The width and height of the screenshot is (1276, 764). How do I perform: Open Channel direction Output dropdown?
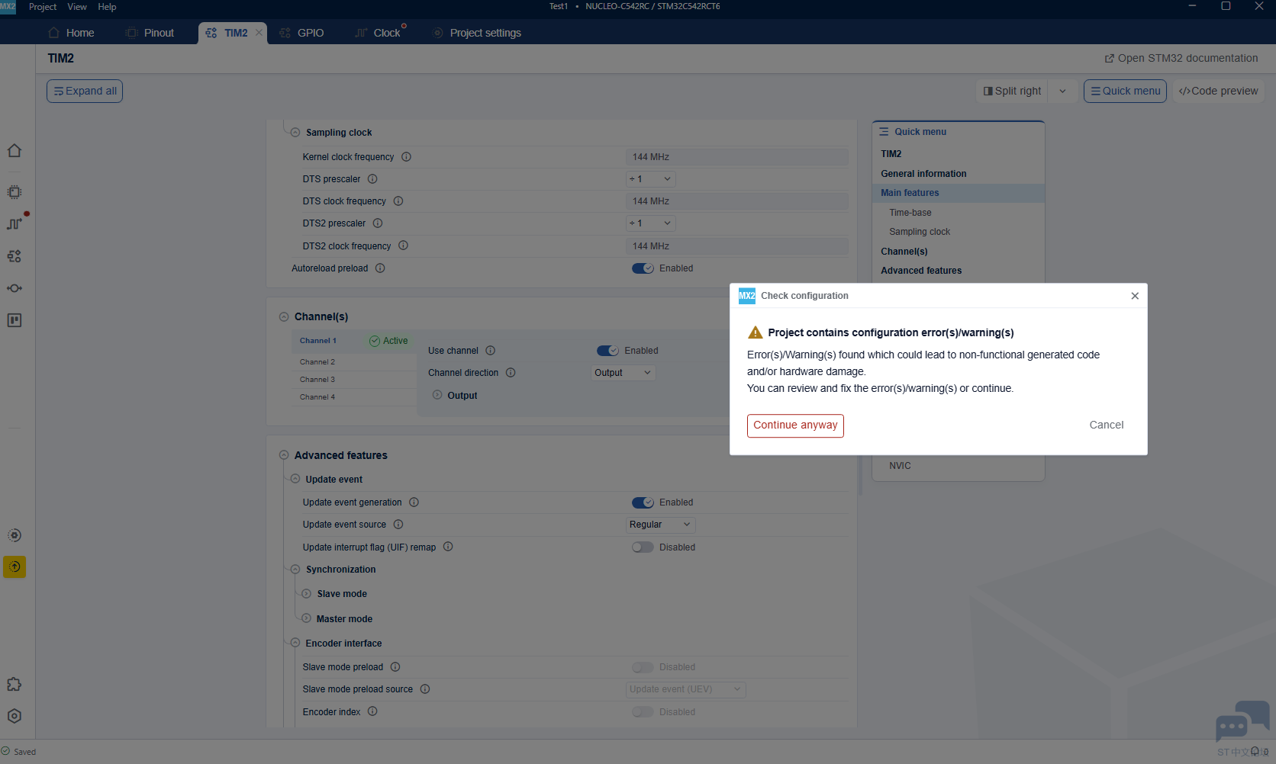click(x=623, y=373)
